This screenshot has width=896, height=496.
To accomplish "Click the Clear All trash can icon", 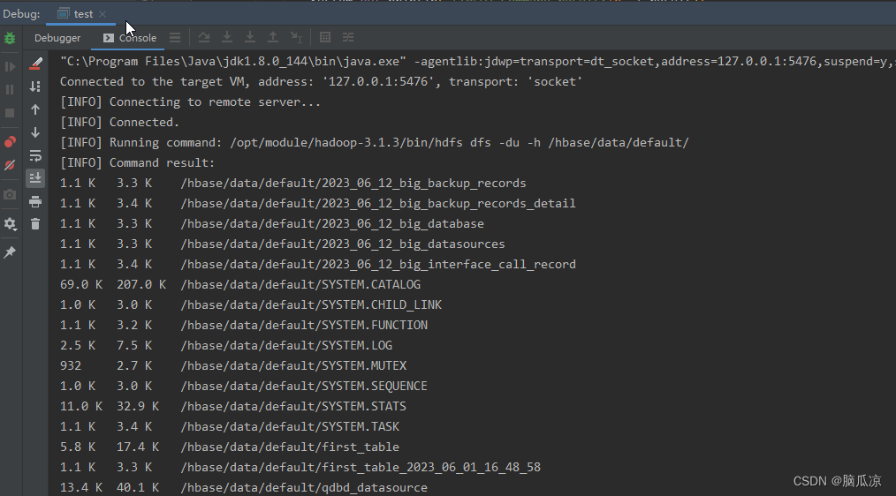I will coord(35,224).
